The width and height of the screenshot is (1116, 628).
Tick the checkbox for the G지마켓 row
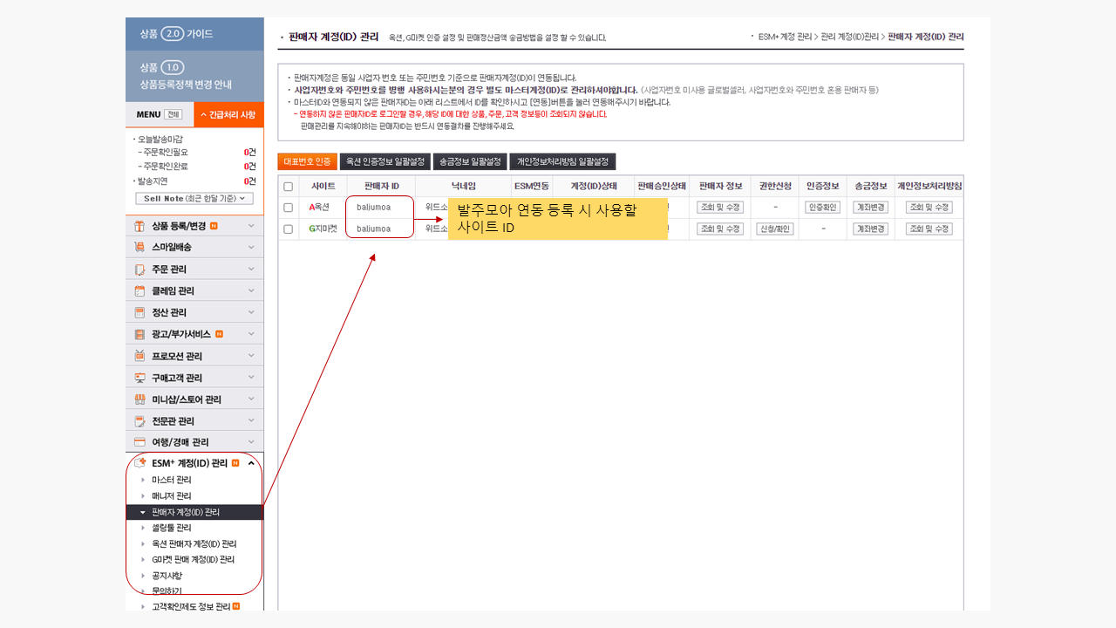(x=288, y=229)
